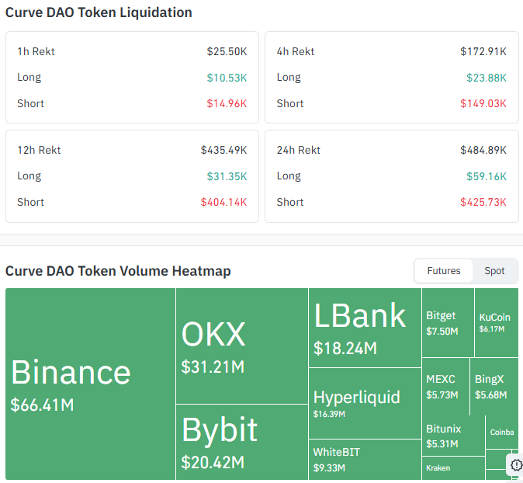Switch heatmap to the Futures tab
This screenshot has height=483, width=523.
[x=443, y=271]
